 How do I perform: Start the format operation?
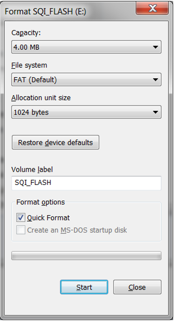click(x=84, y=287)
